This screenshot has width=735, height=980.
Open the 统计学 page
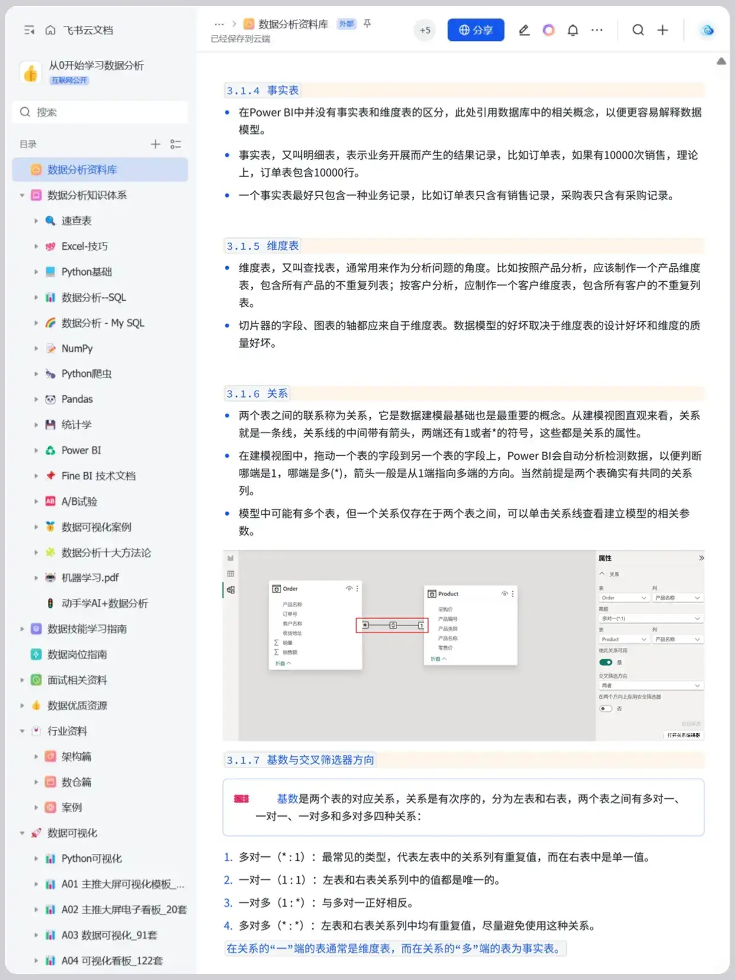pos(76,425)
